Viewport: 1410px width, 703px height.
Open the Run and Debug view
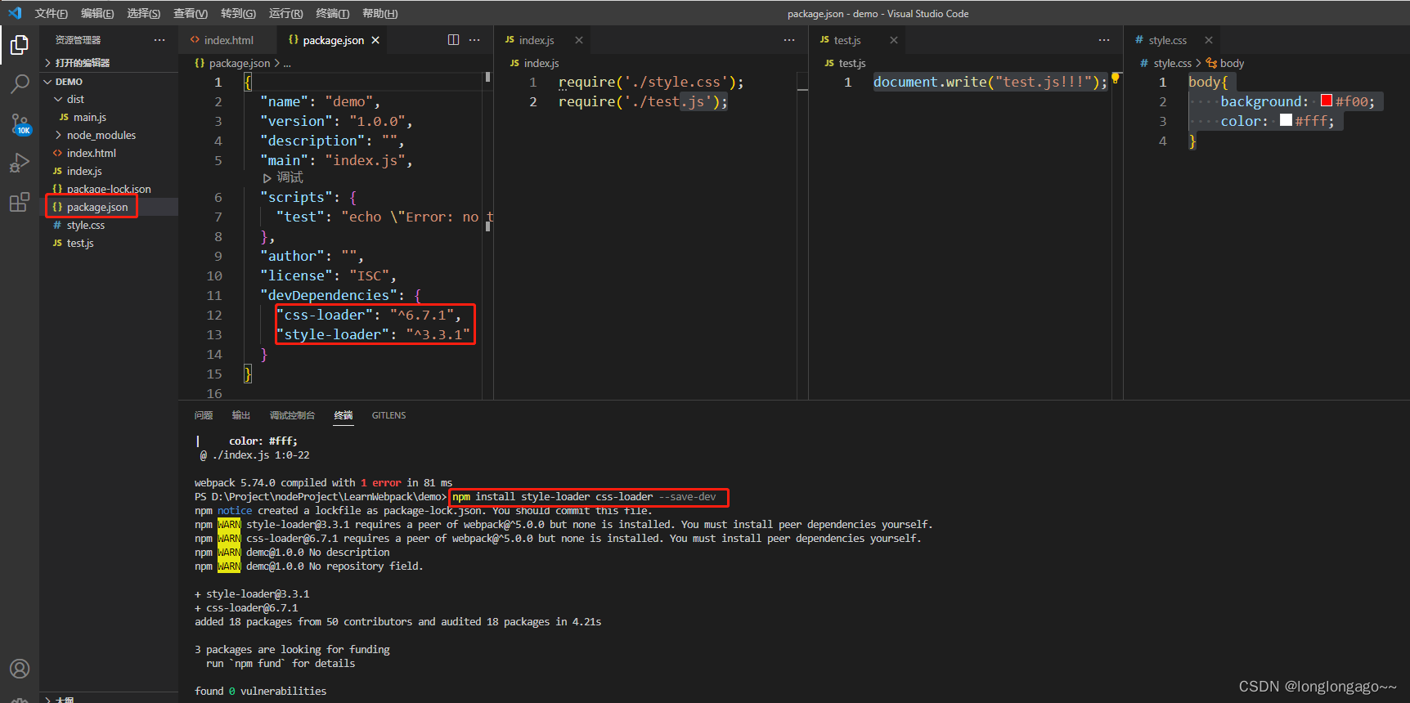click(x=20, y=163)
